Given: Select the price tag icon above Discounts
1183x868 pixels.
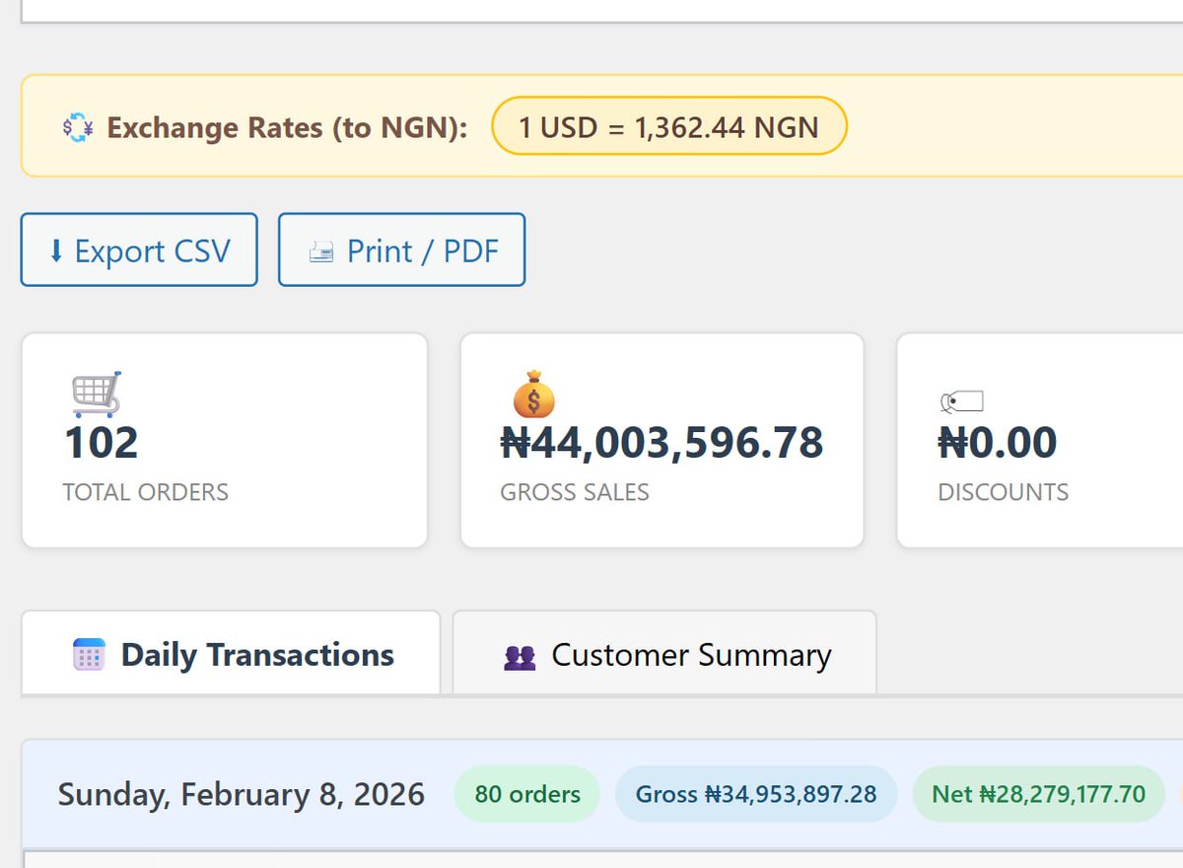Looking at the screenshot, I should coord(961,400).
